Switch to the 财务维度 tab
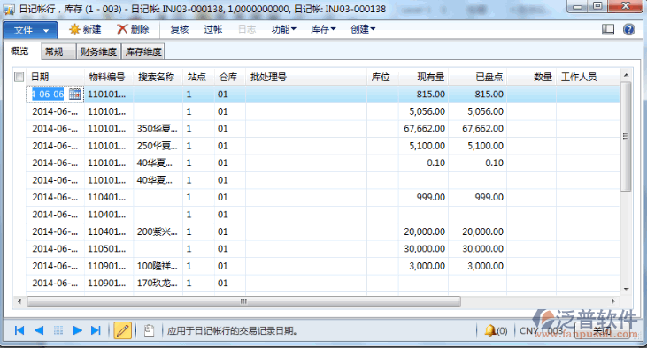647x348 pixels. click(x=98, y=51)
